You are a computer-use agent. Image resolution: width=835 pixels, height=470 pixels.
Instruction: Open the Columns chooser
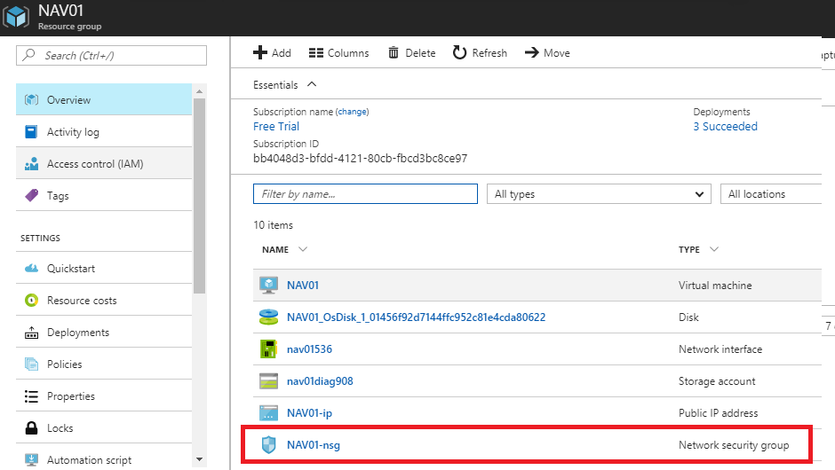(338, 53)
